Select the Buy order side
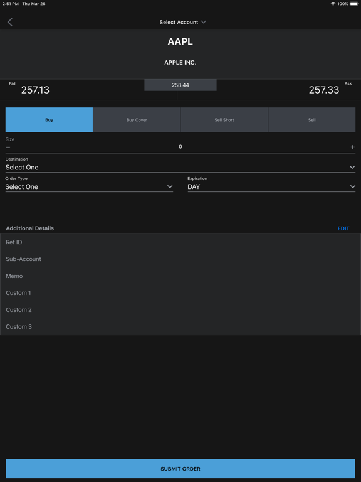This screenshot has width=361, height=482. (x=49, y=120)
